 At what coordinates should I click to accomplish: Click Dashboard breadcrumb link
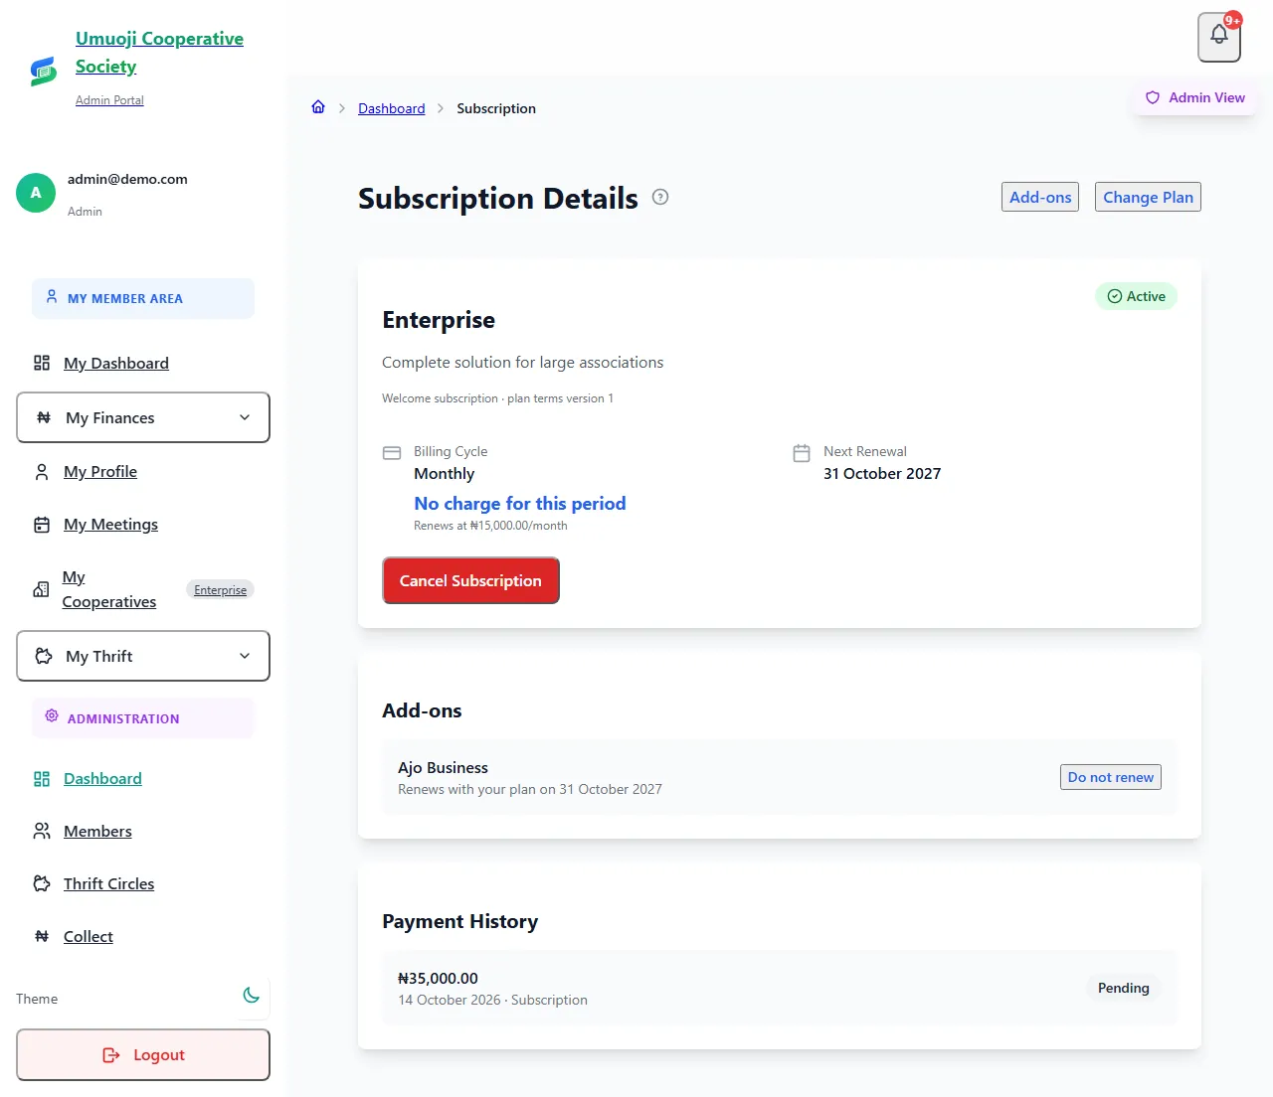(392, 108)
